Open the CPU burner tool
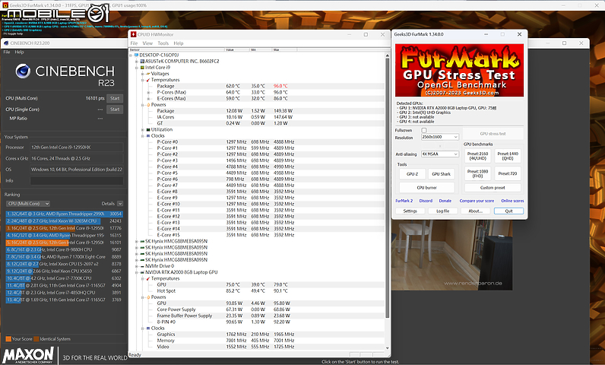 click(426, 188)
